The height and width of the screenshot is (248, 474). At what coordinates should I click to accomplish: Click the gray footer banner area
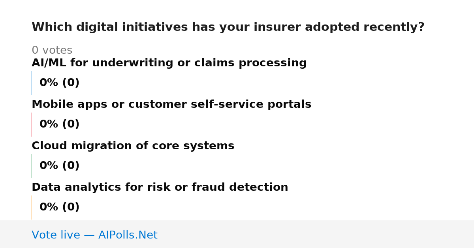click(237, 234)
